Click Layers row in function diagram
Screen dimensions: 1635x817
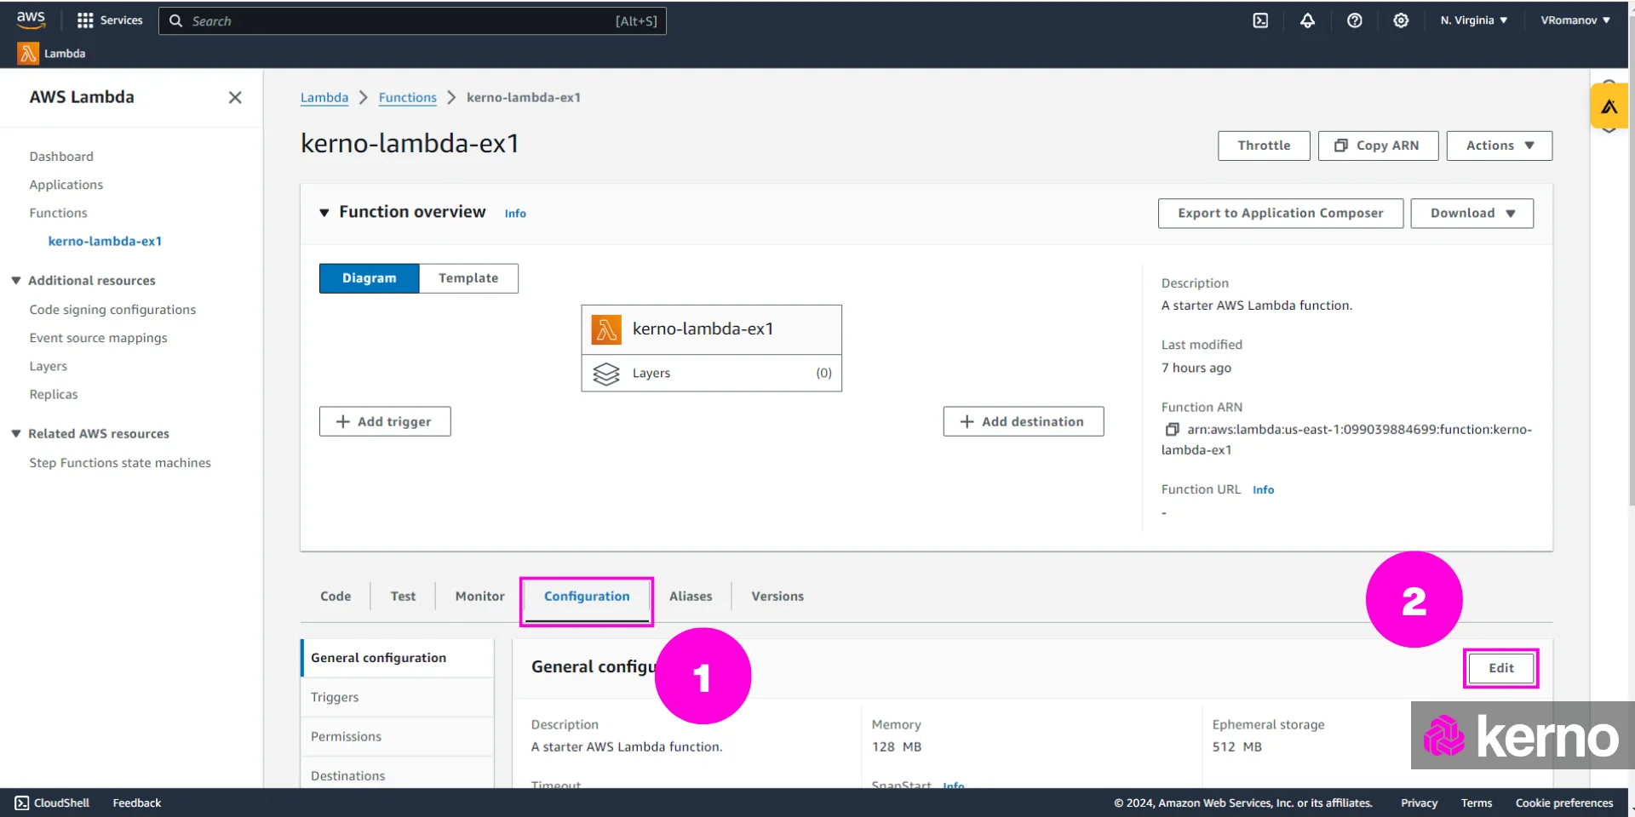[x=711, y=374]
